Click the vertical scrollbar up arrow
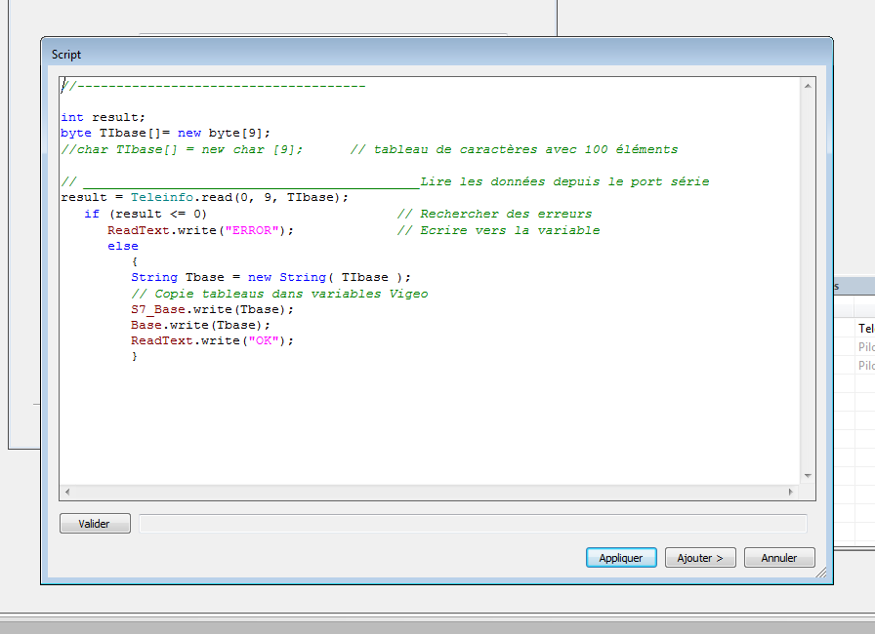Image resolution: width=875 pixels, height=634 pixels. [808, 87]
